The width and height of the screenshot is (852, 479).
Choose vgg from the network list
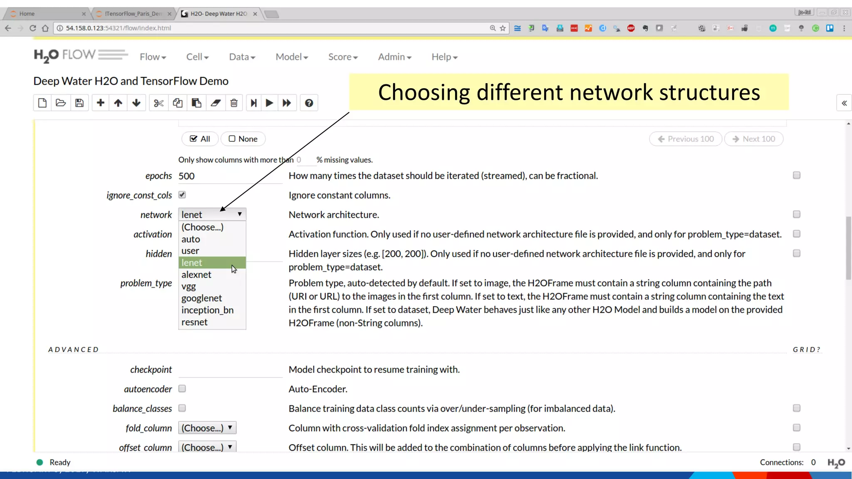212,286
